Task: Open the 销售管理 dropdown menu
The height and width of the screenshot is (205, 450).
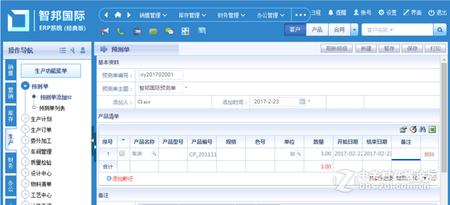Action: click(x=153, y=15)
